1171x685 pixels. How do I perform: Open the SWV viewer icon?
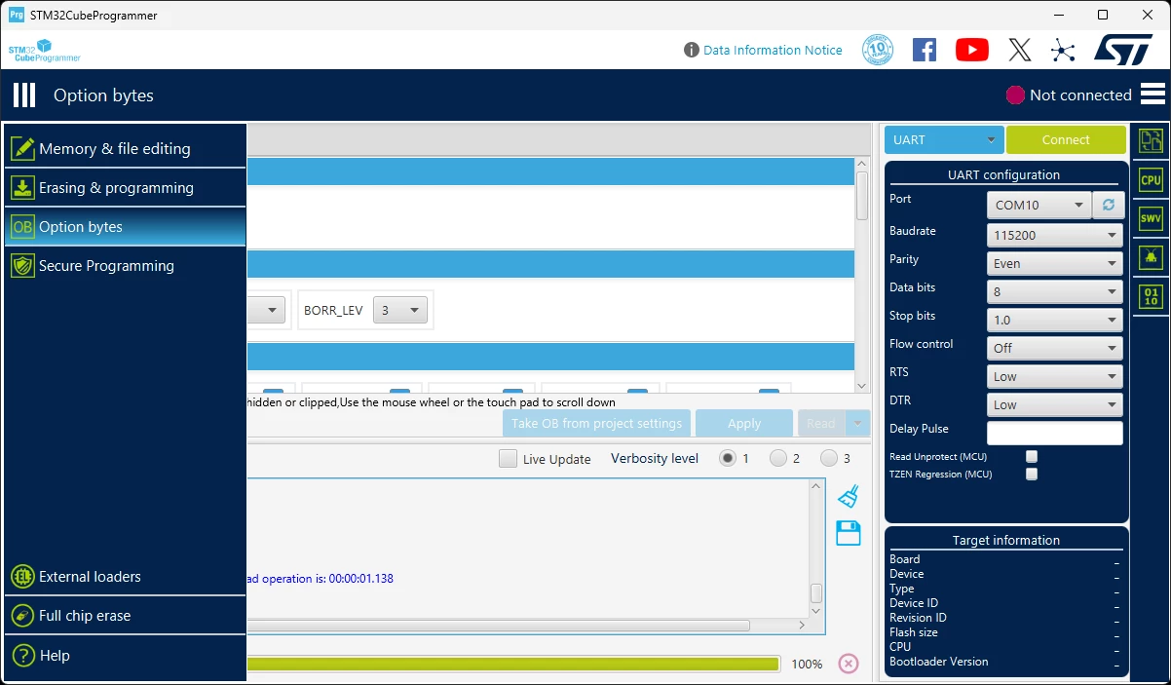point(1151,218)
